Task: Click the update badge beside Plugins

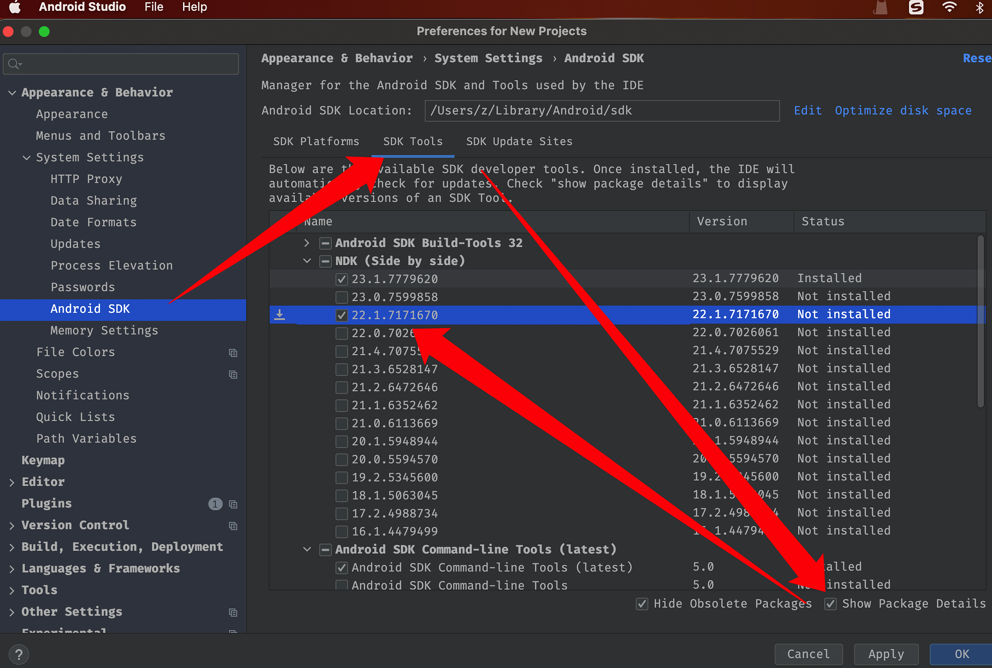Action: pyautogui.click(x=215, y=504)
